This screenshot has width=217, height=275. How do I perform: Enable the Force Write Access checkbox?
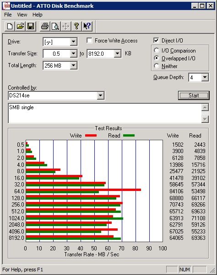89,41
